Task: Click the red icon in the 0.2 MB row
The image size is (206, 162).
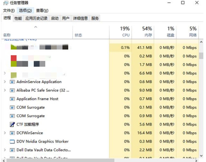Action: (14, 58)
